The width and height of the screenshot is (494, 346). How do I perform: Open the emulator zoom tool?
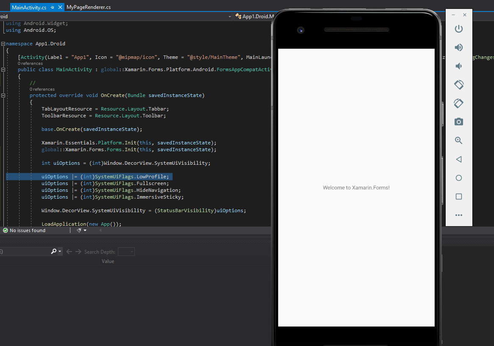click(458, 140)
